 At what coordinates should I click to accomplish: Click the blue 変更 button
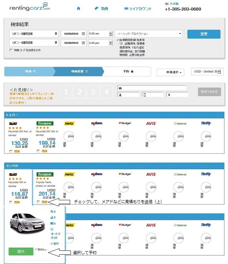click(204, 34)
